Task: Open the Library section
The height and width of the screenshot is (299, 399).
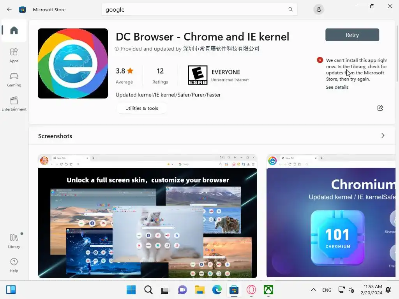Action: click(x=14, y=241)
